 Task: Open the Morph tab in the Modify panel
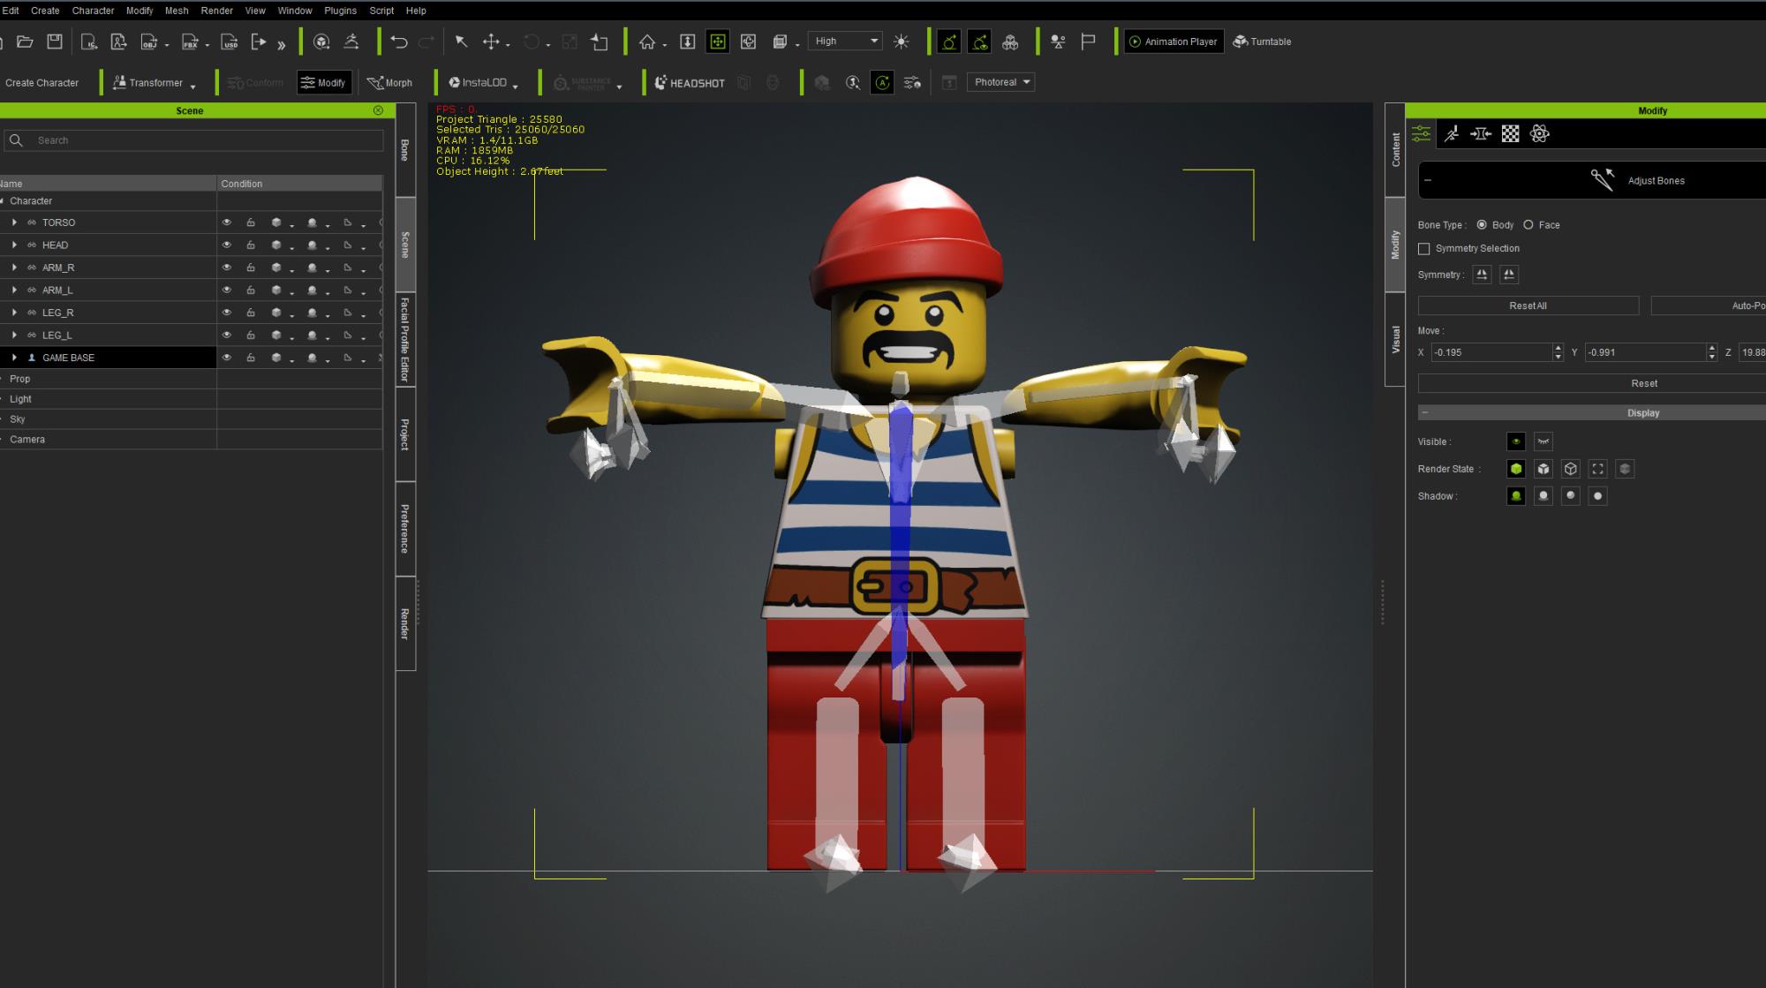(1481, 133)
